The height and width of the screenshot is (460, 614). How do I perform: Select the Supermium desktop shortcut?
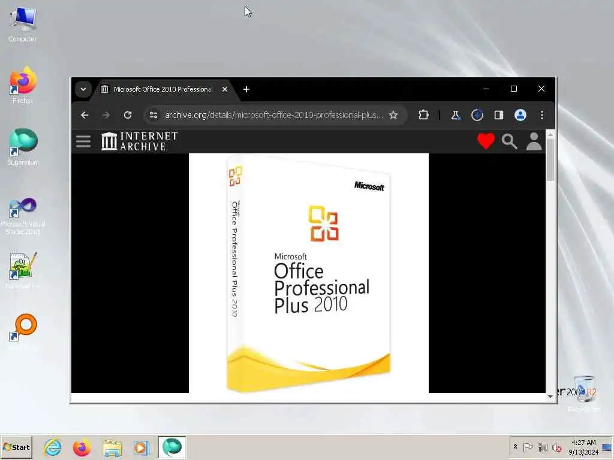pyautogui.click(x=23, y=147)
